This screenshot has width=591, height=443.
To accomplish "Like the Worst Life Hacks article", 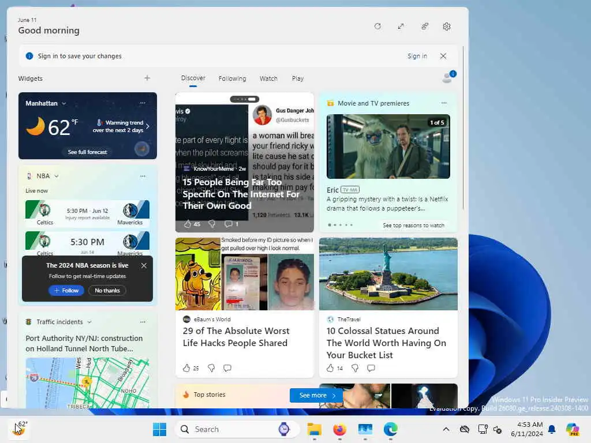I will [x=186, y=368].
